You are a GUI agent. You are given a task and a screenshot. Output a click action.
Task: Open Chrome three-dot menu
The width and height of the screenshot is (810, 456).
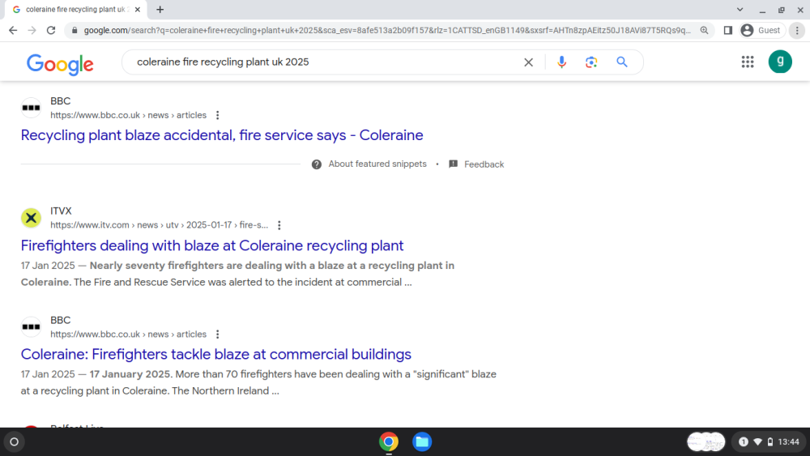tap(797, 31)
